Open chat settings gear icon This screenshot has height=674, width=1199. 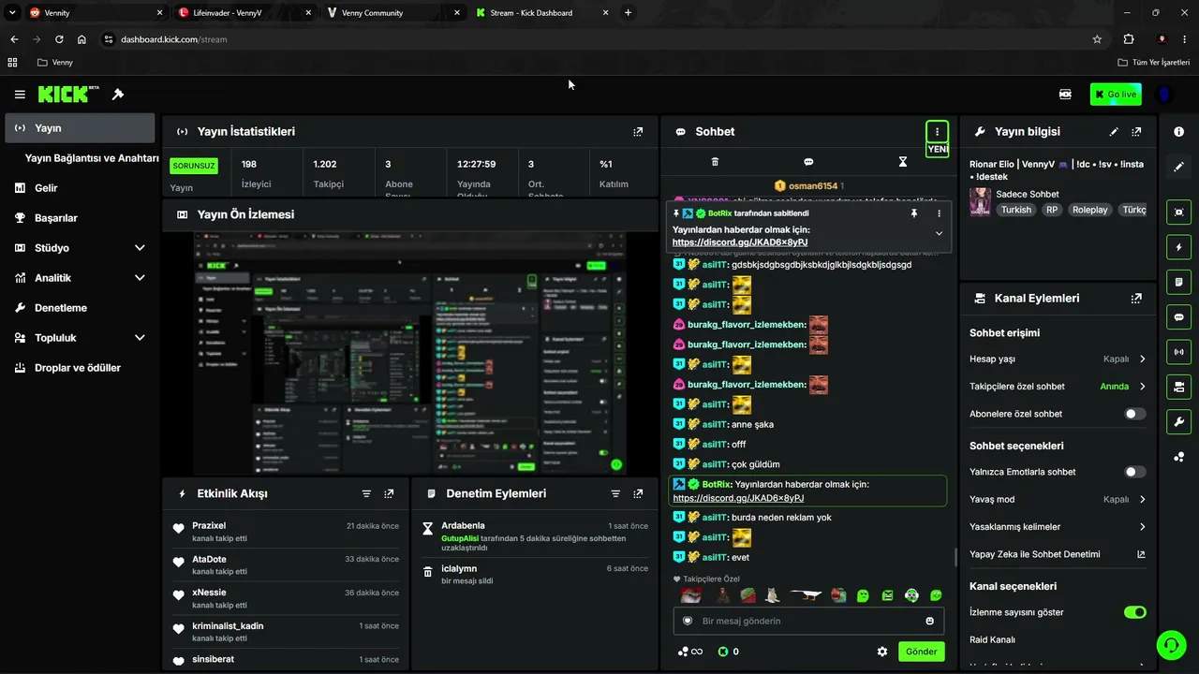click(x=881, y=652)
